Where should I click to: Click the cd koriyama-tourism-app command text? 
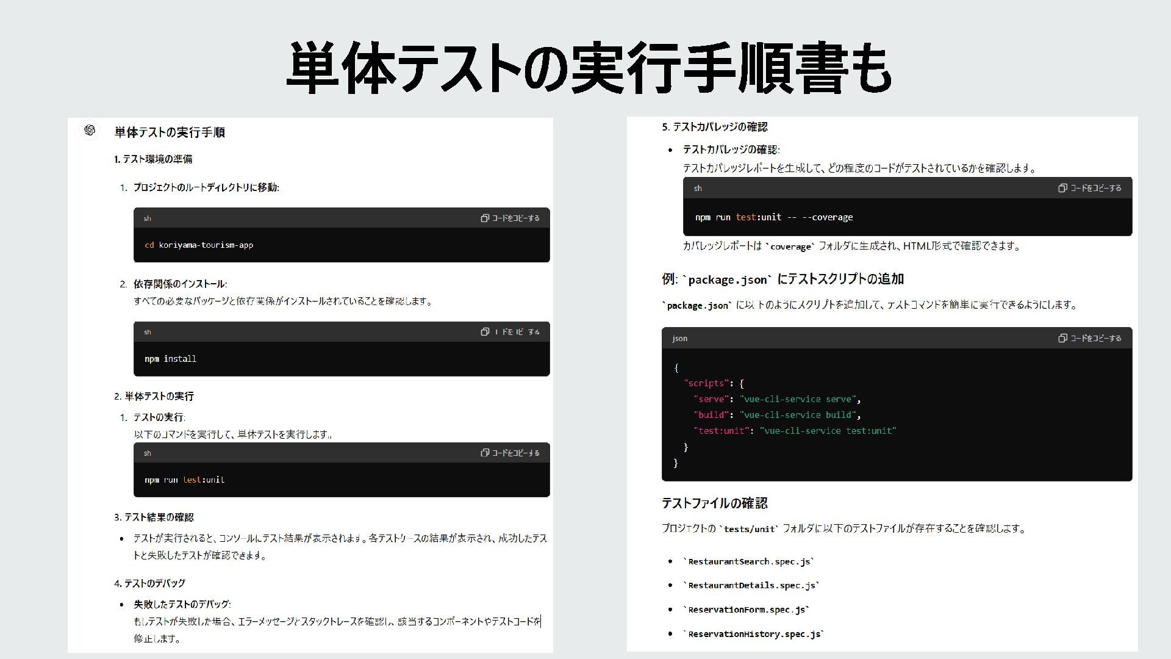coord(199,245)
